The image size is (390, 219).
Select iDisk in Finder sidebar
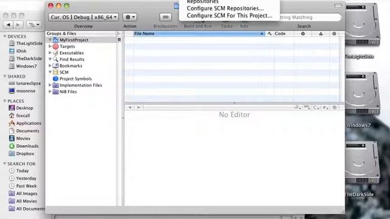18,51
